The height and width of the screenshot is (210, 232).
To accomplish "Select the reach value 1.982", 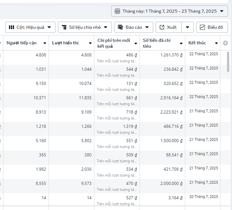I will (x=41, y=169).
